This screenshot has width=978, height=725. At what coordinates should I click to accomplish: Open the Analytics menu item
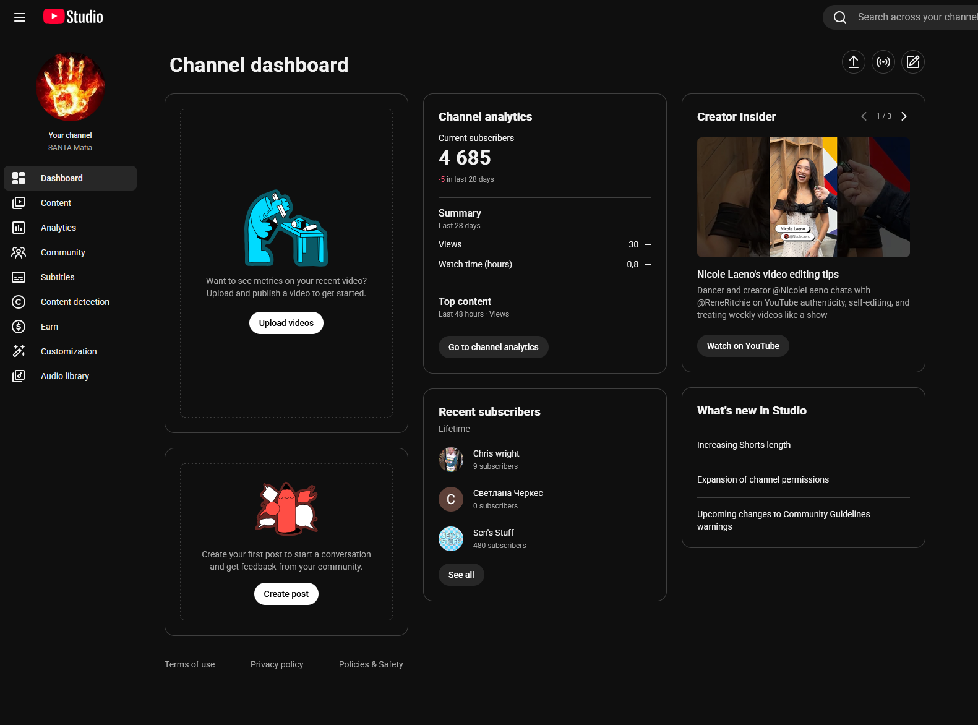click(70, 228)
